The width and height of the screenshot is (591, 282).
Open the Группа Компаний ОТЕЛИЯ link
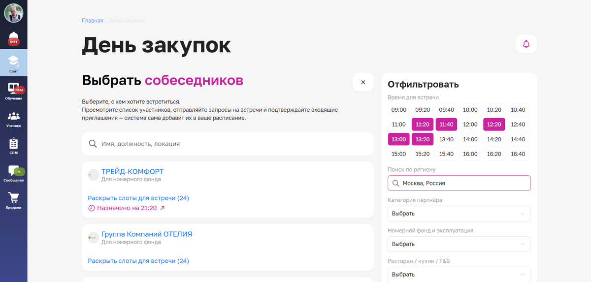[146, 234]
